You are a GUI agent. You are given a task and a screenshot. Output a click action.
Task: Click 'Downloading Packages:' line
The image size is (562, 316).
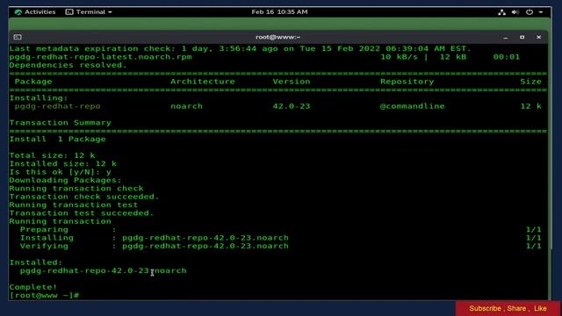(x=66, y=180)
